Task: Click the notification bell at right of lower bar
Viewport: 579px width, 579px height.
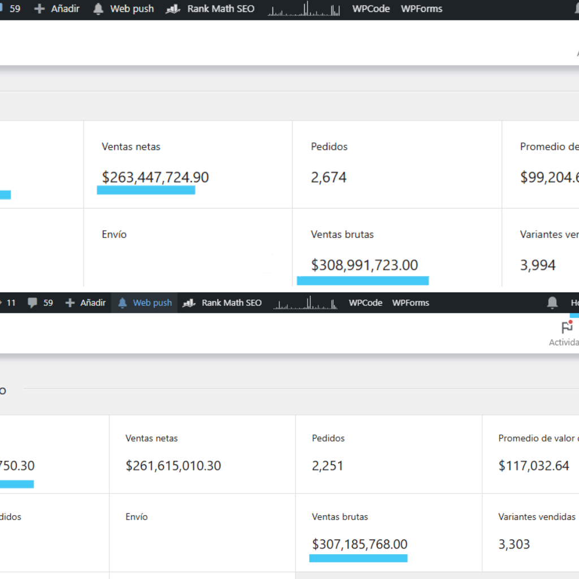Action: tap(552, 303)
